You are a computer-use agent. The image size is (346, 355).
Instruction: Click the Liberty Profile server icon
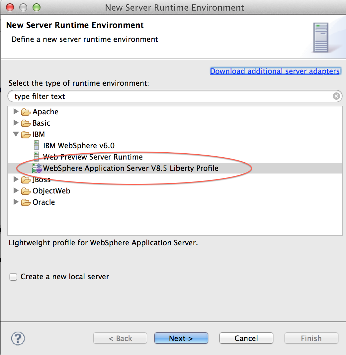click(37, 168)
